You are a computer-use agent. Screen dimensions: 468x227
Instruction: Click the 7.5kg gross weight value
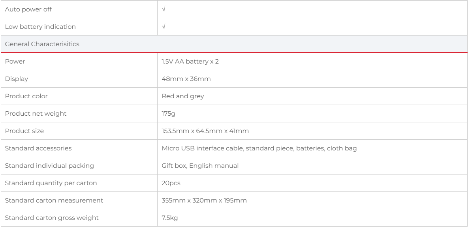169,218
